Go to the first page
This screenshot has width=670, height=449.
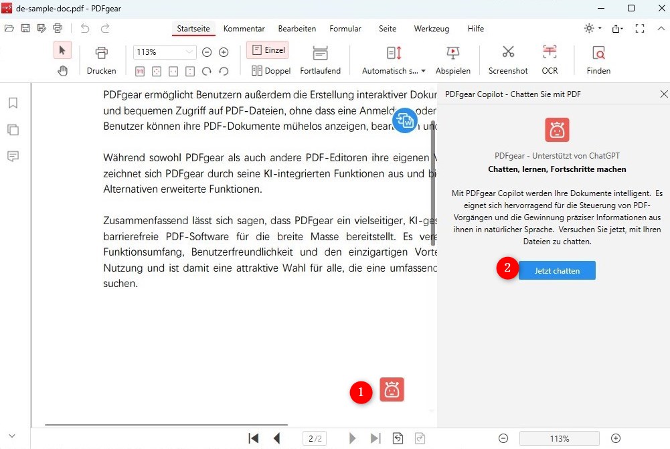[254, 438]
